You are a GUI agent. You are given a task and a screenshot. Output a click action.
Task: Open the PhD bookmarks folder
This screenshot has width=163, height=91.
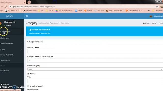[41, 11]
